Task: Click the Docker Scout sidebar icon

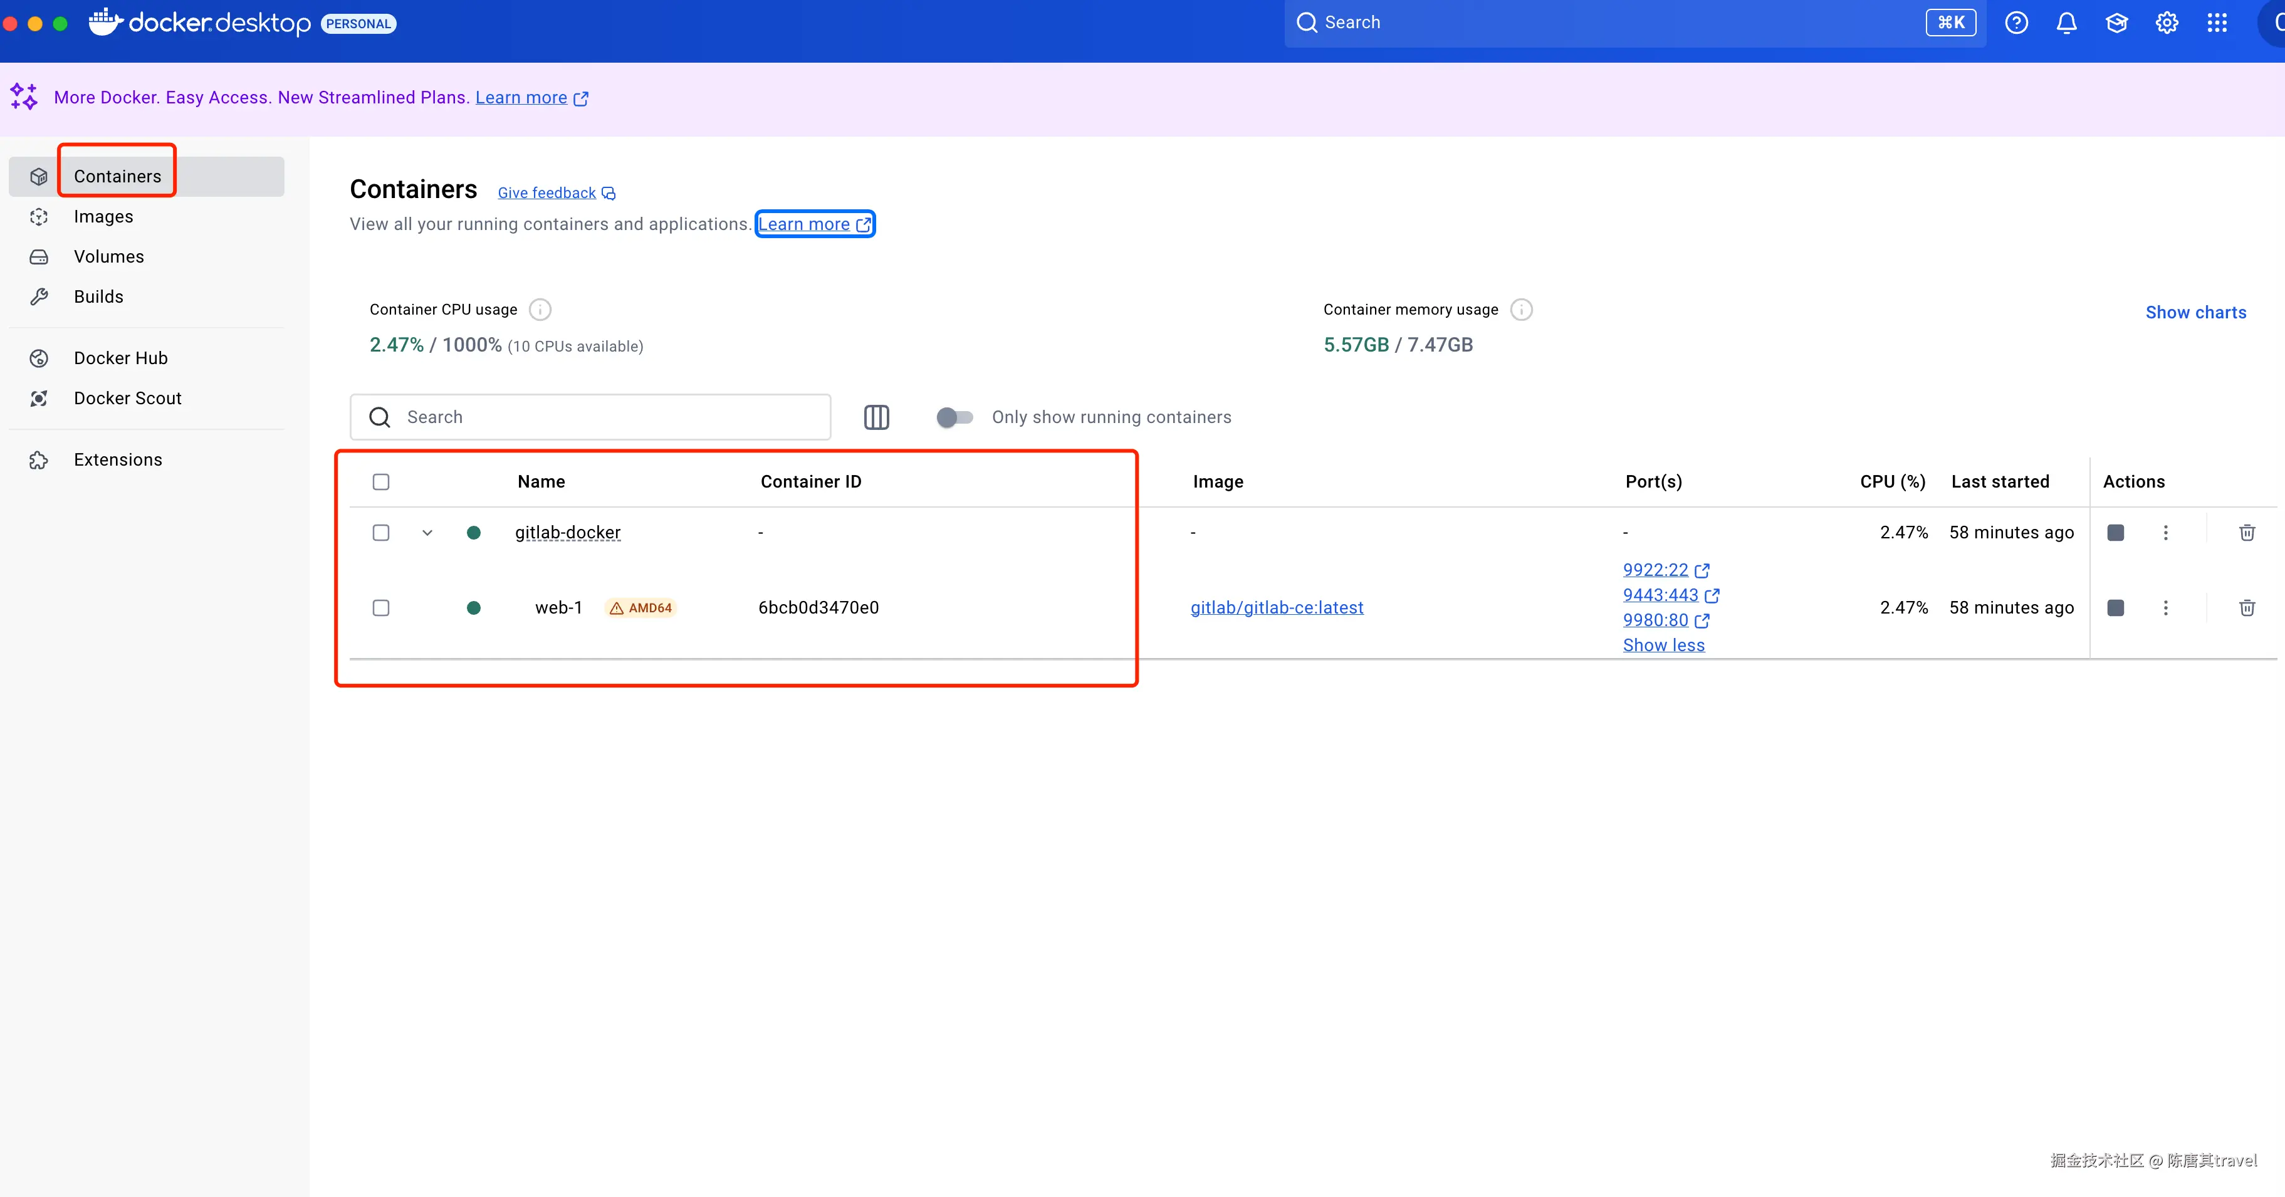Action: (39, 399)
